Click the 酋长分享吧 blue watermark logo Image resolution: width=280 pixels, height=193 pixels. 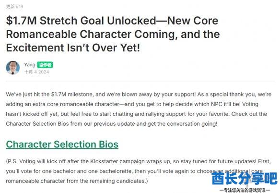coord(245,178)
